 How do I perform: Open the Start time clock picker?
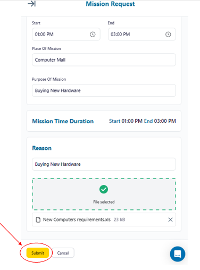point(93,35)
